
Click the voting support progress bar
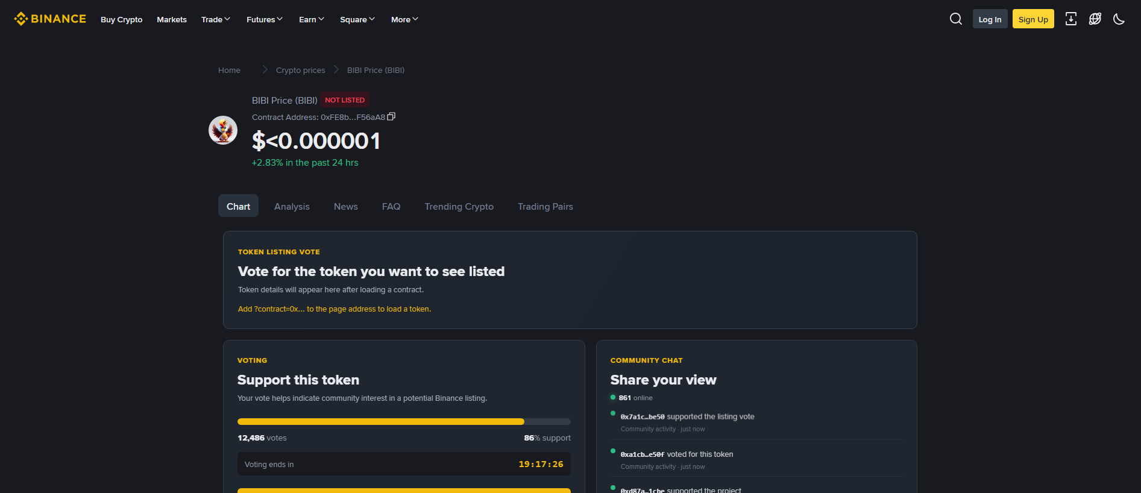(404, 422)
